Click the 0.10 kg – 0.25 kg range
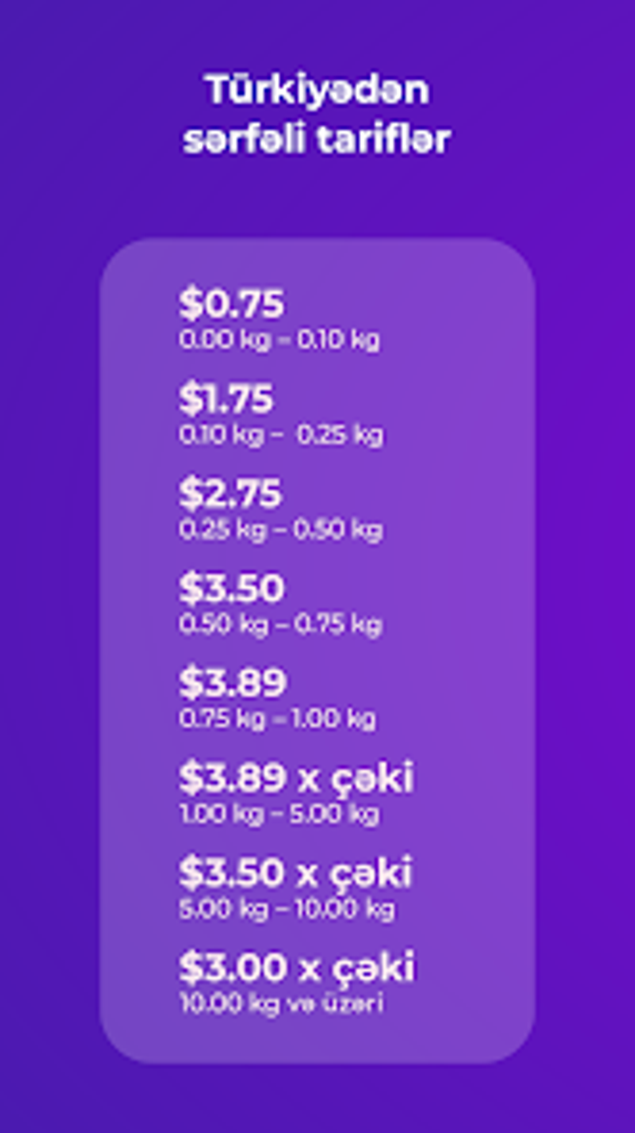Viewport: 635px width, 1133px height. 281,435
